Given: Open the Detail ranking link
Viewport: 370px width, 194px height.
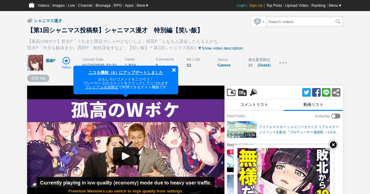Looking at the screenshot, I should point(264,65).
